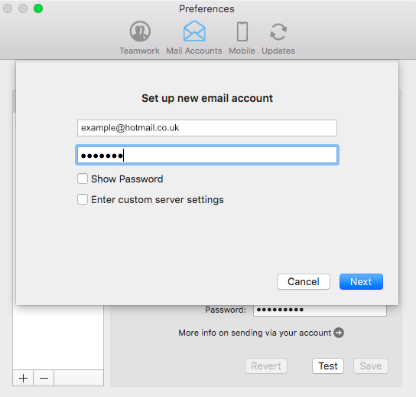Image resolution: width=416 pixels, height=397 pixels.
Task: Open the Updates refresh icon
Action: pyautogui.click(x=278, y=32)
